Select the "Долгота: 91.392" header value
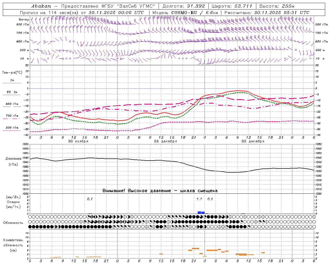 click(184, 6)
